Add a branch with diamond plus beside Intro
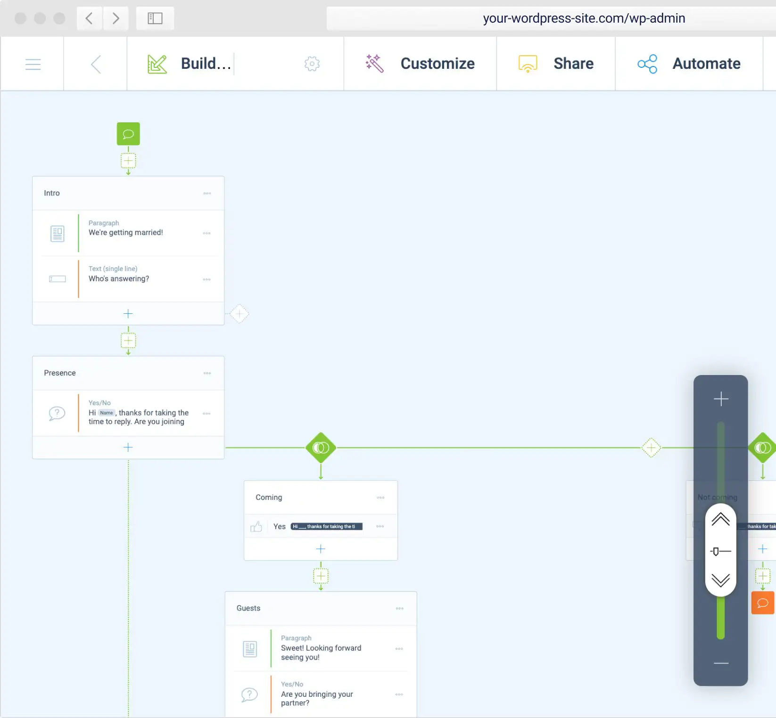 pos(239,314)
